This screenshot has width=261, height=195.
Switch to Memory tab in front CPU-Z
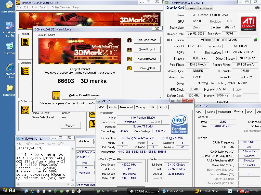(x=141, y=107)
